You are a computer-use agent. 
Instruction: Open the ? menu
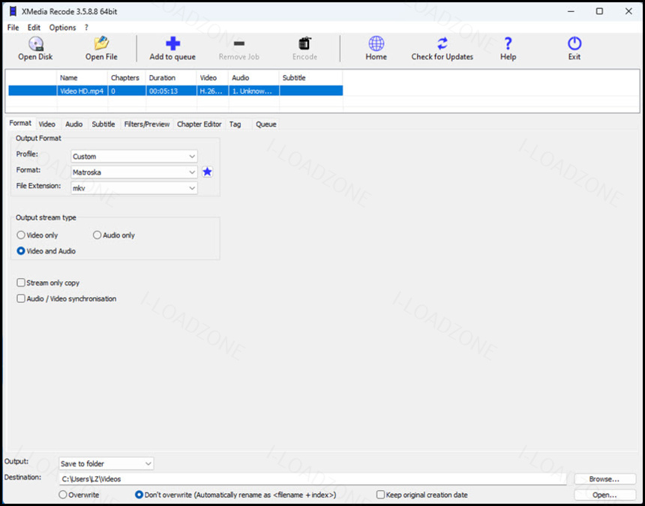pyautogui.click(x=86, y=28)
